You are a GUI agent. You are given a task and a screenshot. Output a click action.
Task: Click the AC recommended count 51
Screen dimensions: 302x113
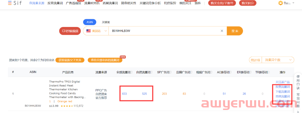224,94
